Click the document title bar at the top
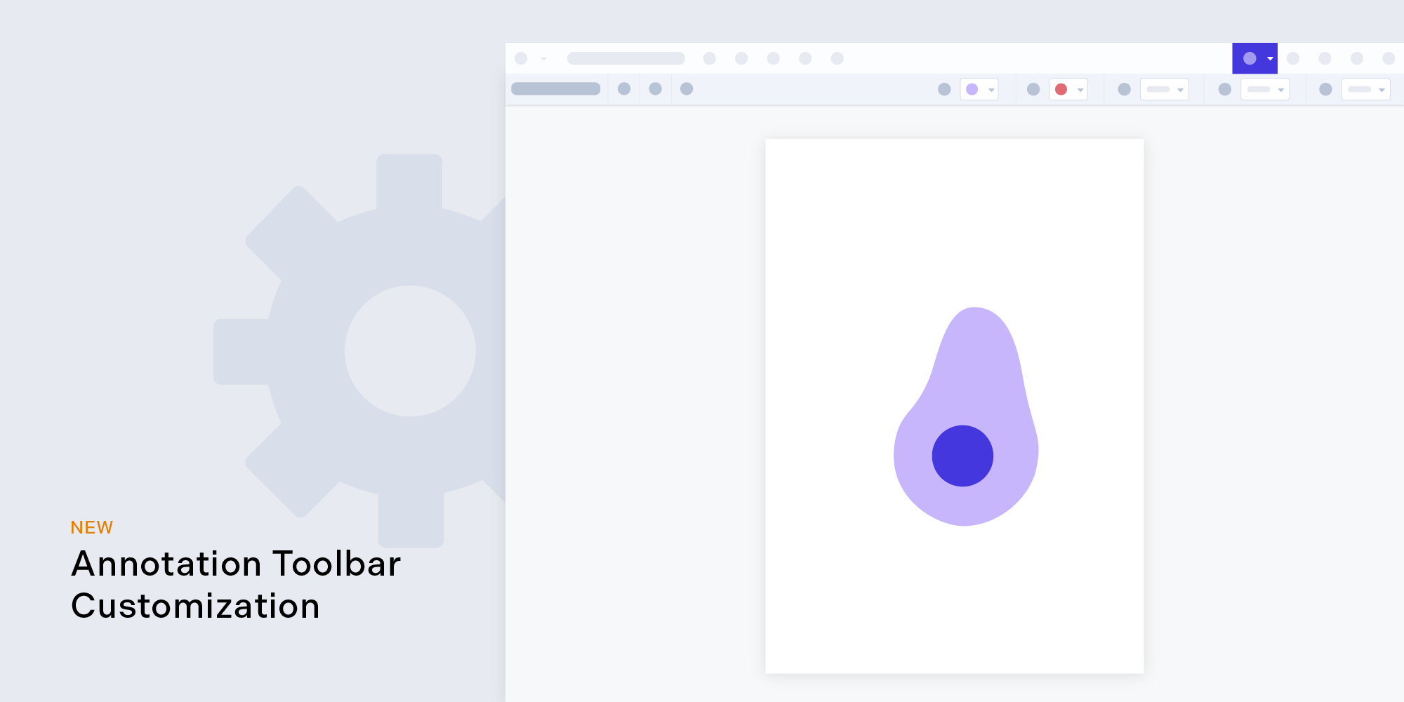 click(625, 58)
